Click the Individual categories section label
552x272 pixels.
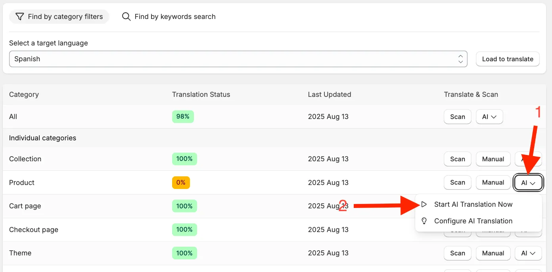[42, 138]
